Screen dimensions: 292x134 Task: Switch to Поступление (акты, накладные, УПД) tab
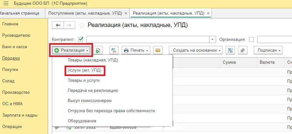[85, 13]
